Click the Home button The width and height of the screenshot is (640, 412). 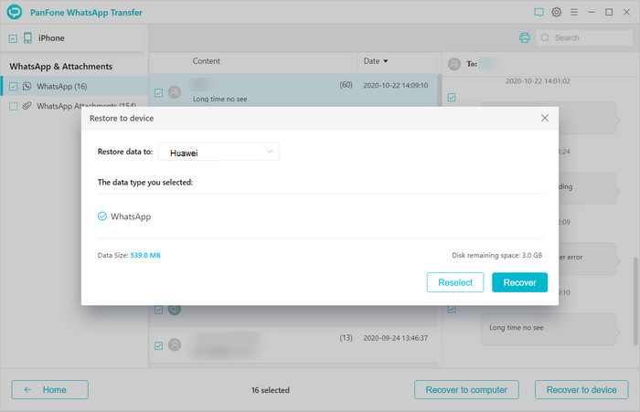point(49,389)
